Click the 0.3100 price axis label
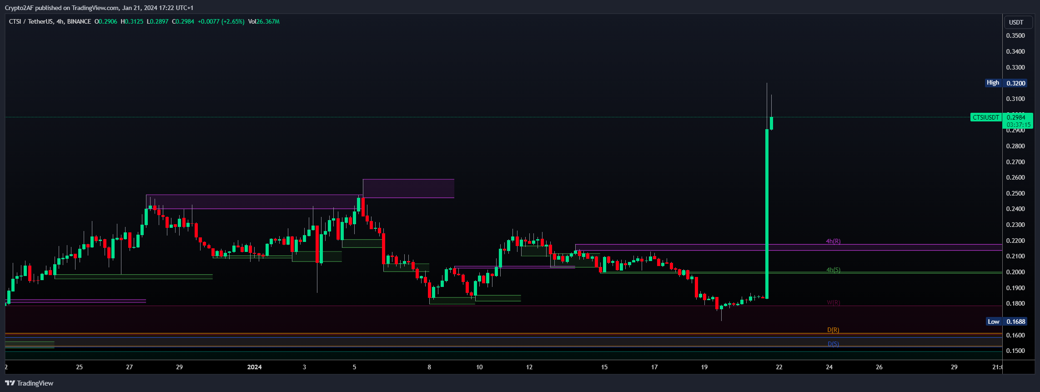Image resolution: width=1040 pixels, height=392 pixels. tap(1015, 99)
